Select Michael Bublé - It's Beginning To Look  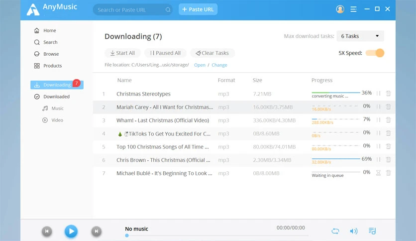pos(164,173)
